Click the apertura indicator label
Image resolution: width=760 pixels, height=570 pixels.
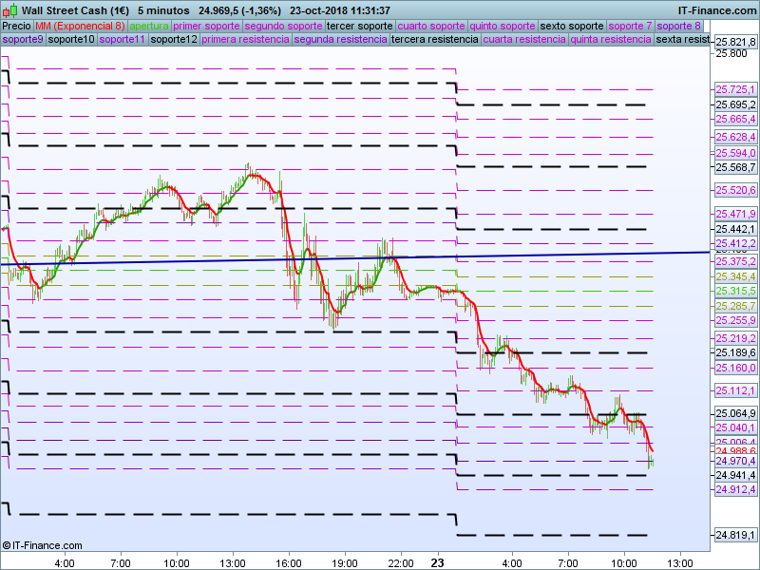pyautogui.click(x=149, y=26)
